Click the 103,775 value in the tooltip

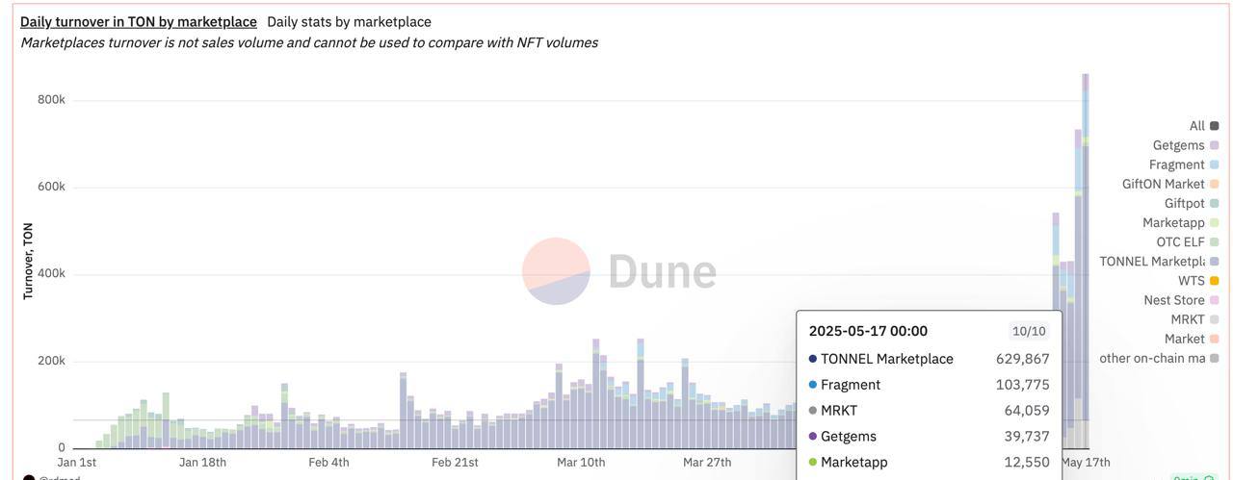click(x=1023, y=385)
